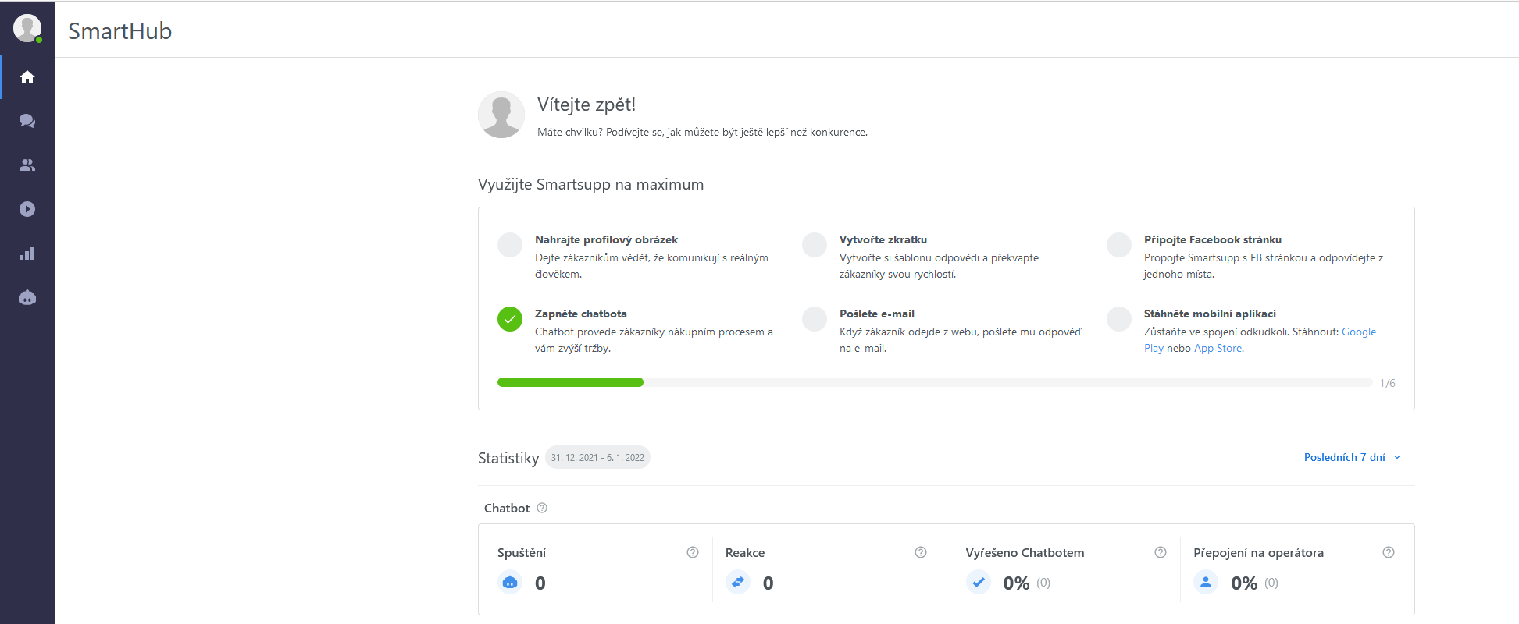Click the help icon in Spuštění card

click(x=692, y=552)
